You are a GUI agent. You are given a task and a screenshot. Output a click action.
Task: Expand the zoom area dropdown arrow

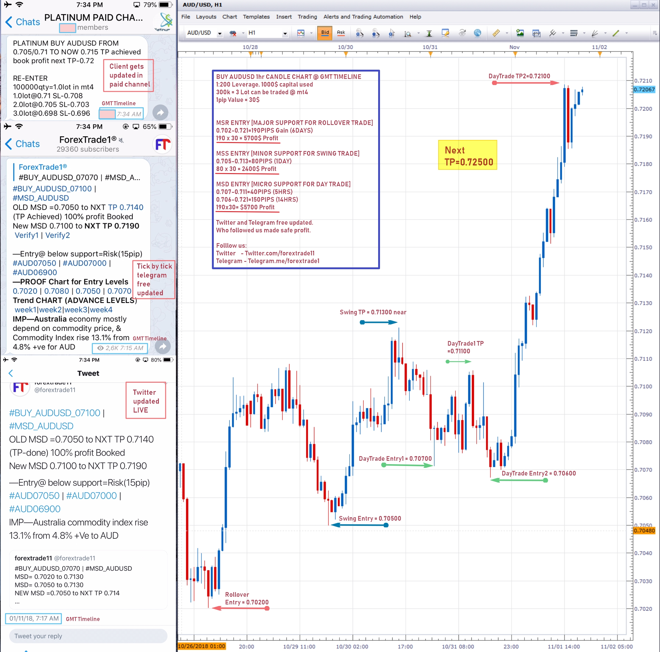point(418,33)
